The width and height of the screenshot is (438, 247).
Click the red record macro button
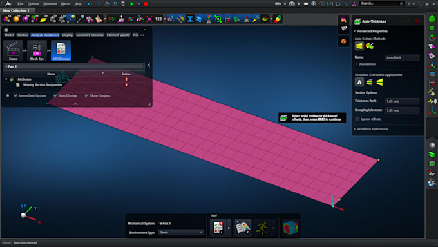pos(146,4)
